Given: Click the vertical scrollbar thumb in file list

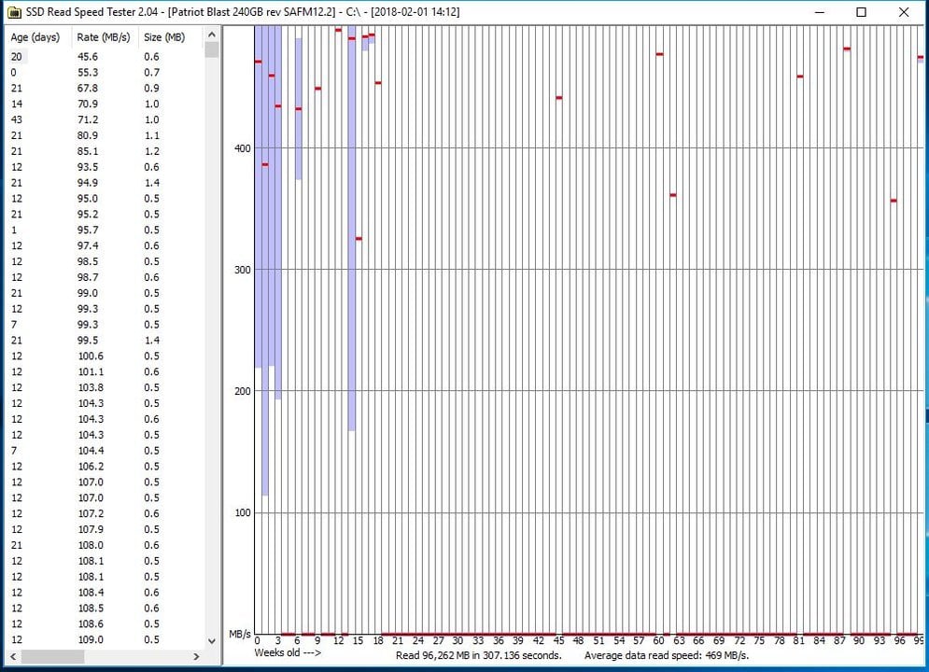Looking at the screenshot, I should click(x=212, y=49).
